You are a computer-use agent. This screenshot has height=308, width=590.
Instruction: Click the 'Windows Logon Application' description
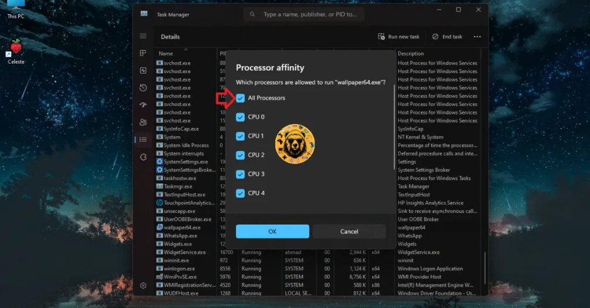pyautogui.click(x=430, y=268)
